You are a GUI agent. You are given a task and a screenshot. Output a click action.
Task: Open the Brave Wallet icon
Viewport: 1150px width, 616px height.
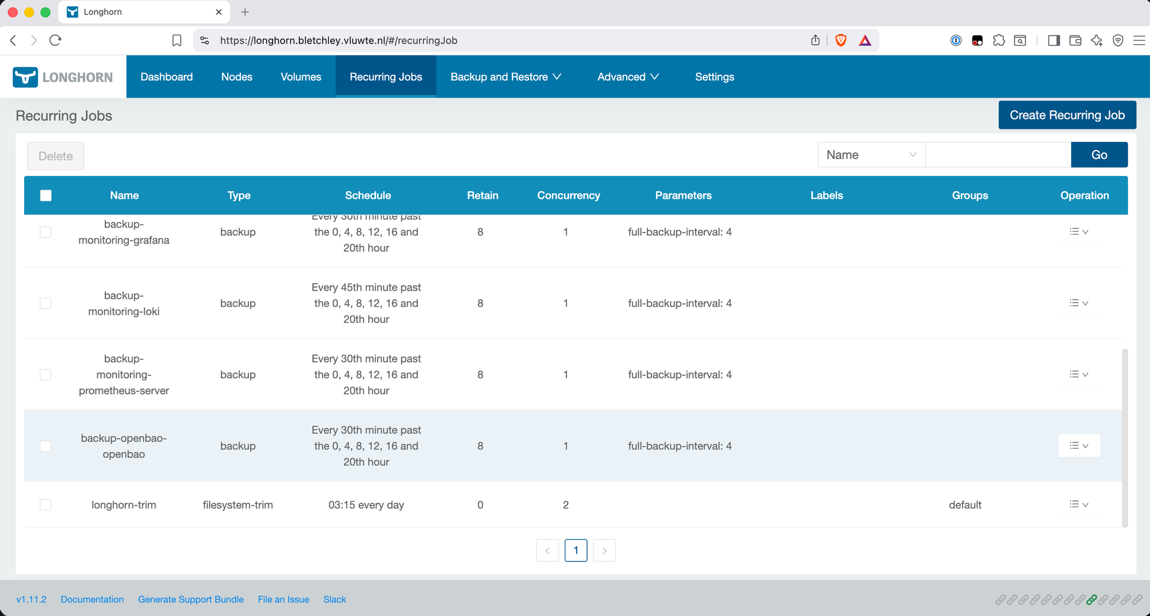tap(1075, 40)
